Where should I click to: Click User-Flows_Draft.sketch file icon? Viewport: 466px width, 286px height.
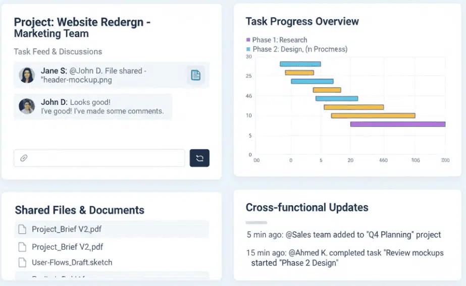click(x=22, y=262)
